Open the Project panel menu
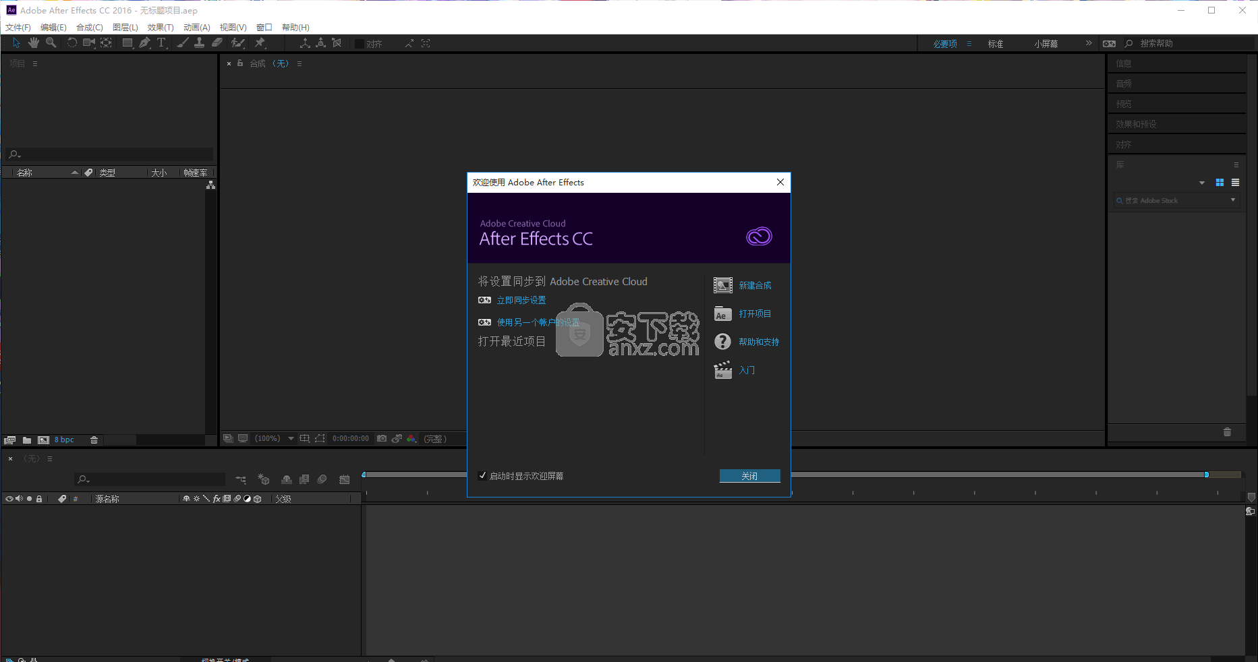This screenshot has width=1258, height=662. [35, 63]
